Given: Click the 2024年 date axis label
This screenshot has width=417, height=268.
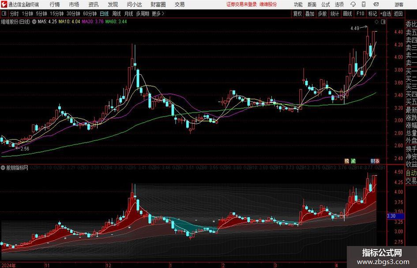Looking at the screenshot, I should coord(8,265).
